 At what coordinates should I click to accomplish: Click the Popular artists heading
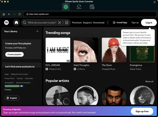(x=57, y=81)
